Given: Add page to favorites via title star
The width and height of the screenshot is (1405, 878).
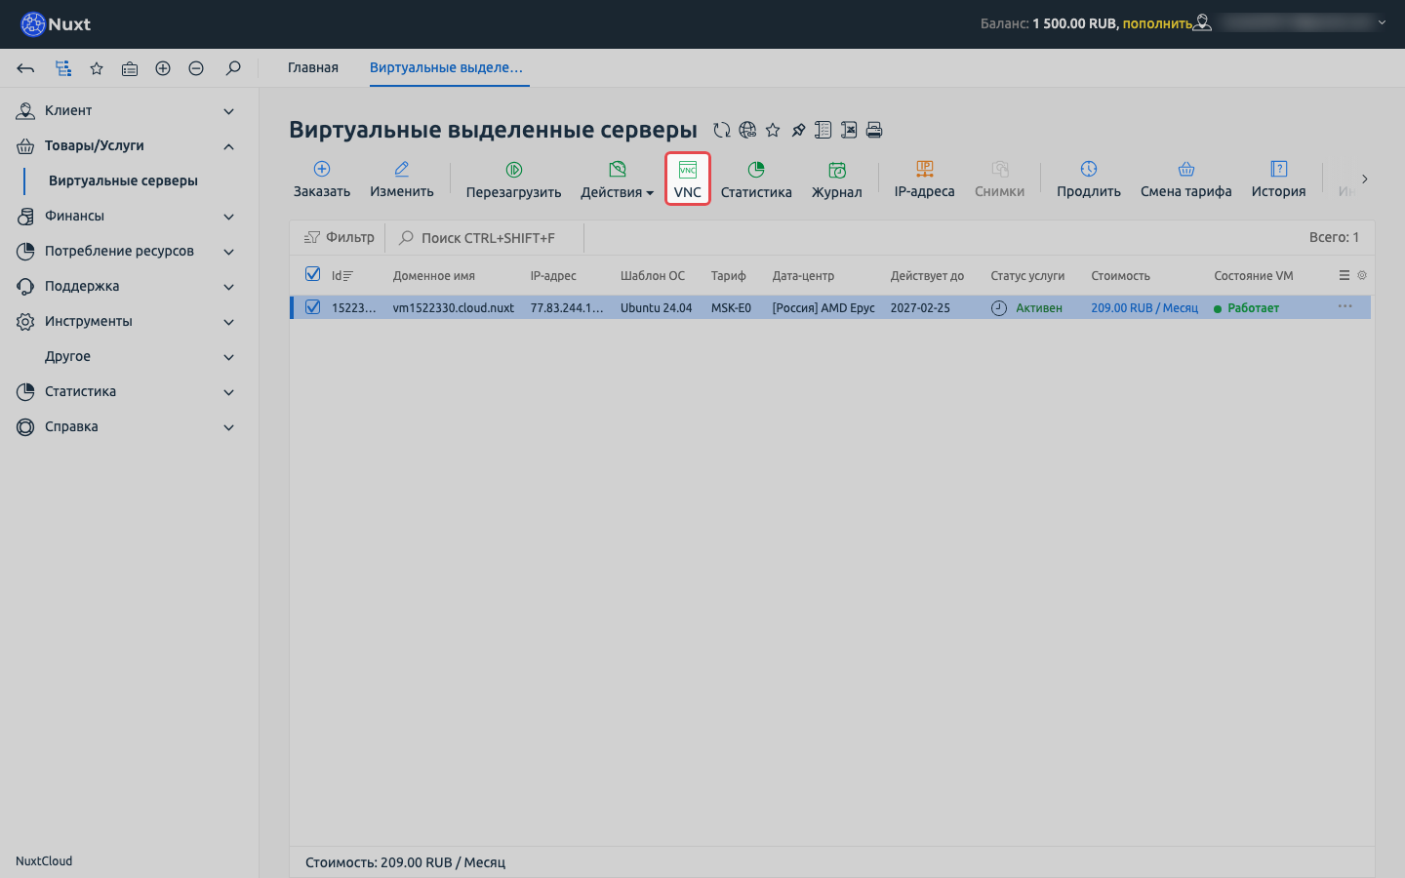Looking at the screenshot, I should 773,130.
